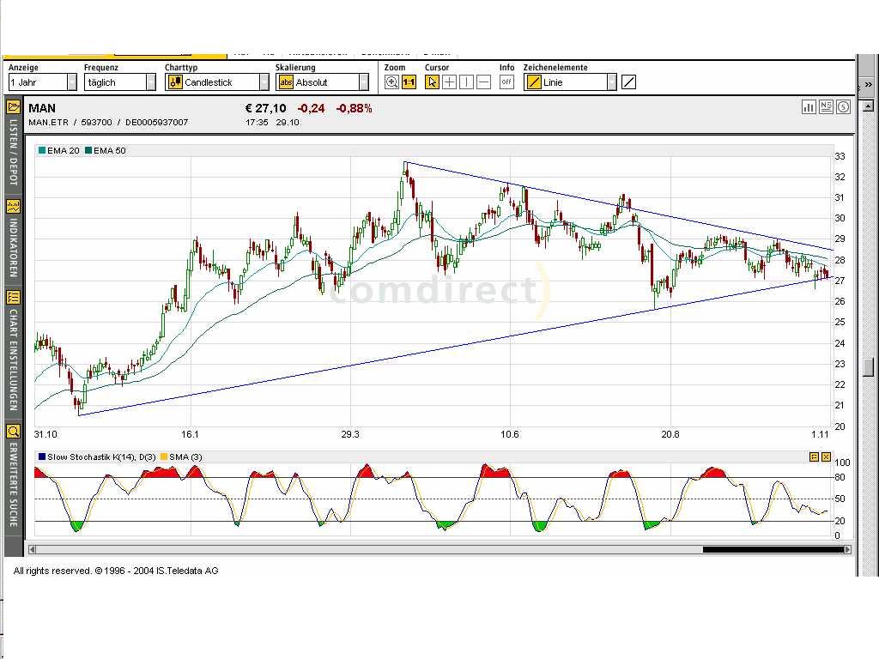Click the double chevron expand button

[x=869, y=84]
